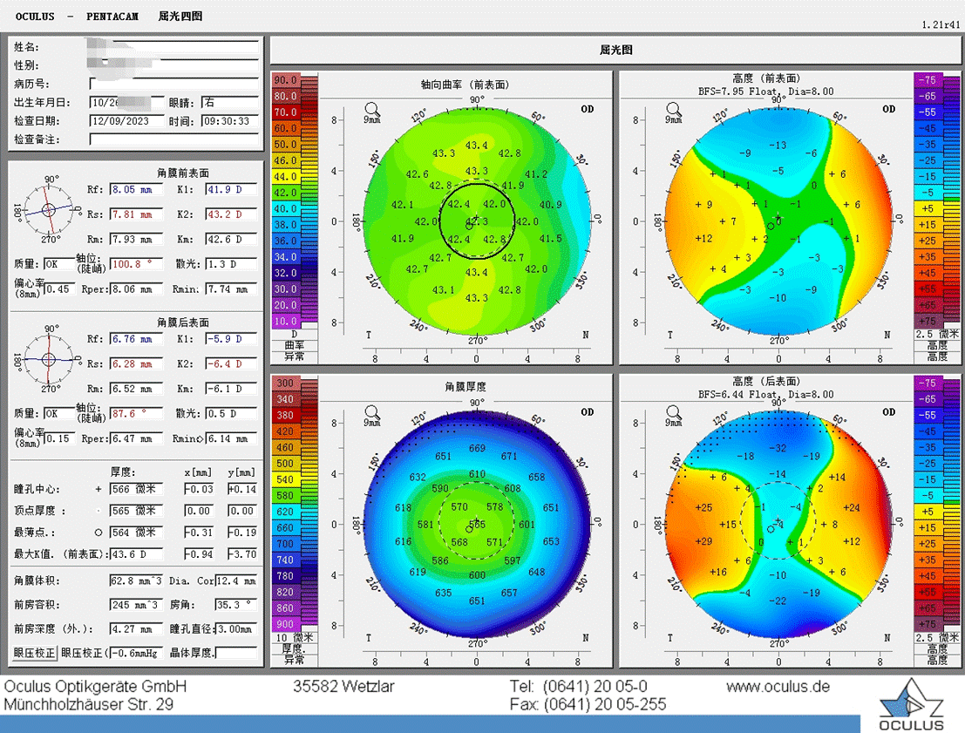Click the Rmin field showing 7.74 mm
This screenshot has width=965, height=733.
[x=231, y=288]
